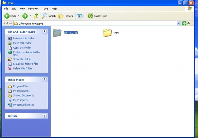
Task: Open the Views dropdown arrow
Action: [84, 16]
